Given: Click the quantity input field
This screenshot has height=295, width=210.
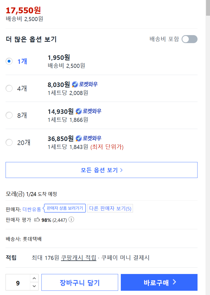Looking at the screenshot, I should pyautogui.click(x=18, y=282).
